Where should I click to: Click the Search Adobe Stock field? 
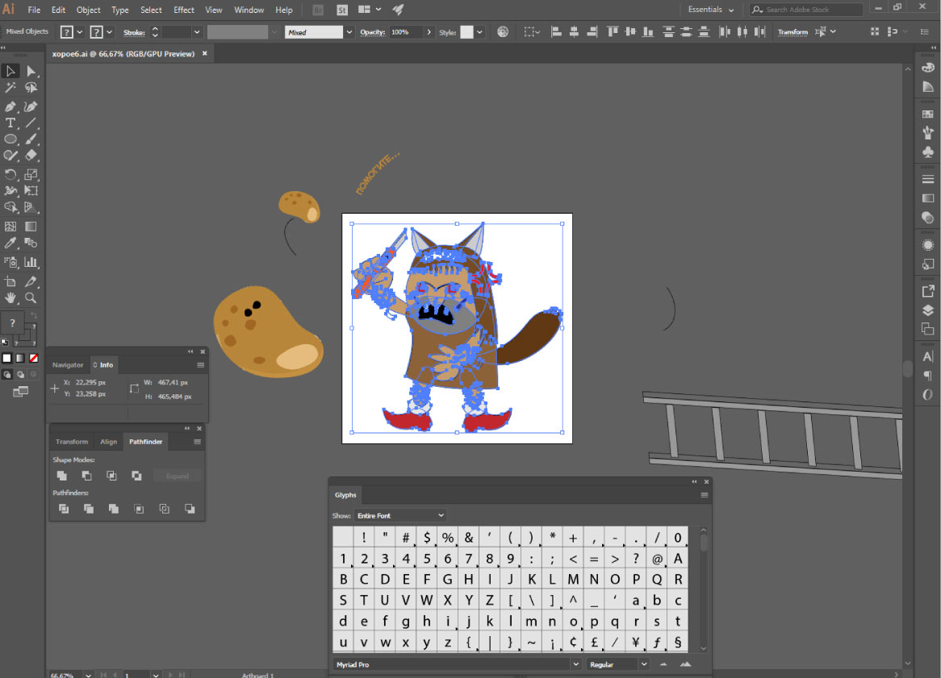click(807, 10)
